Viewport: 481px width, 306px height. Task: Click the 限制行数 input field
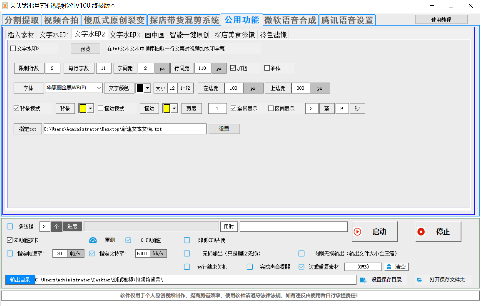pyautogui.click(x=53, y=68)
